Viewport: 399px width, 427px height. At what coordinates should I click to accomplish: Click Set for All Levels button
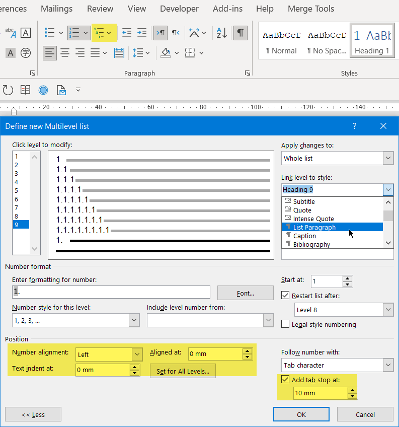pyautogui.click(x=183, y=371)
